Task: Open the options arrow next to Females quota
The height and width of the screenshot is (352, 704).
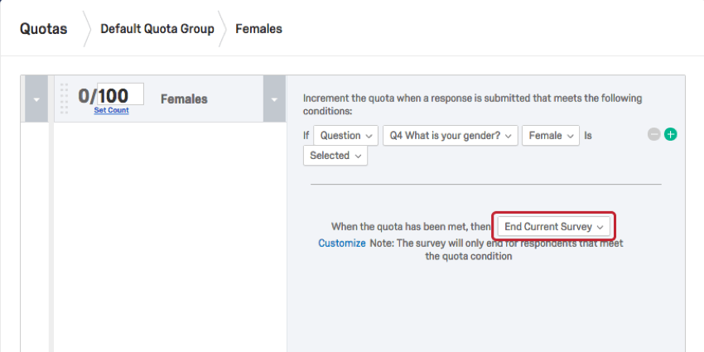Action: pyautogui.click(x=274, y=99)
